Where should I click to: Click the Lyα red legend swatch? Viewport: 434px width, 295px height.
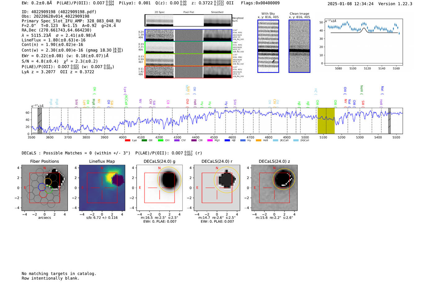pyautogui.click(x=127, y=141)
